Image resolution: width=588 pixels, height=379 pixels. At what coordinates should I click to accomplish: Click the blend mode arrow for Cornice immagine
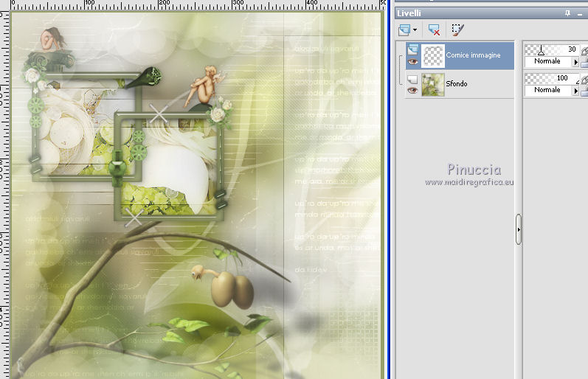(575, 62)
